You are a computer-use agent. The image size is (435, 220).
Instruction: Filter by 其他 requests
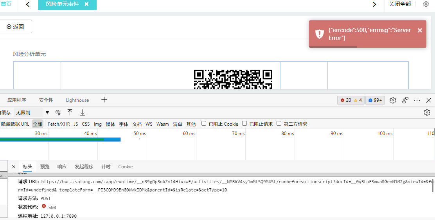pos(191,124)
